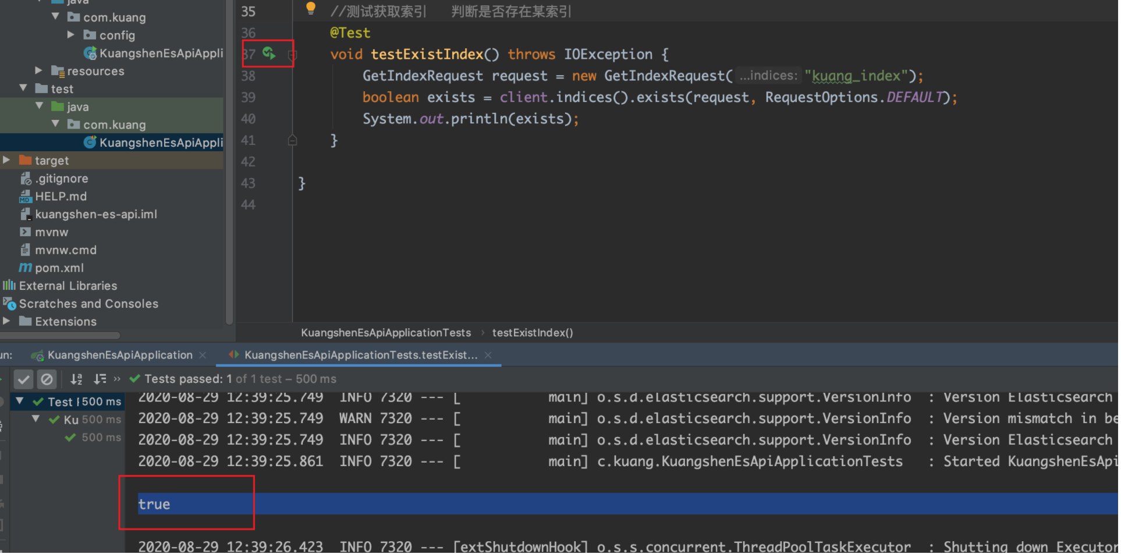Click System.out.println(exists) statement
This screenshot has height=554, width=1121.
click(471, 119)
